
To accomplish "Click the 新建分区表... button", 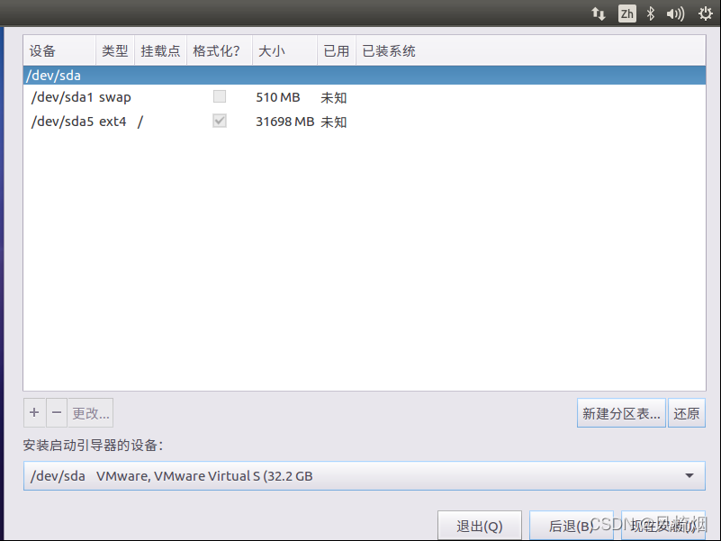I will (621, 413).
